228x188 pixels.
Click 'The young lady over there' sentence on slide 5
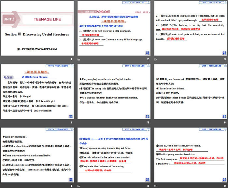(106, 79)
